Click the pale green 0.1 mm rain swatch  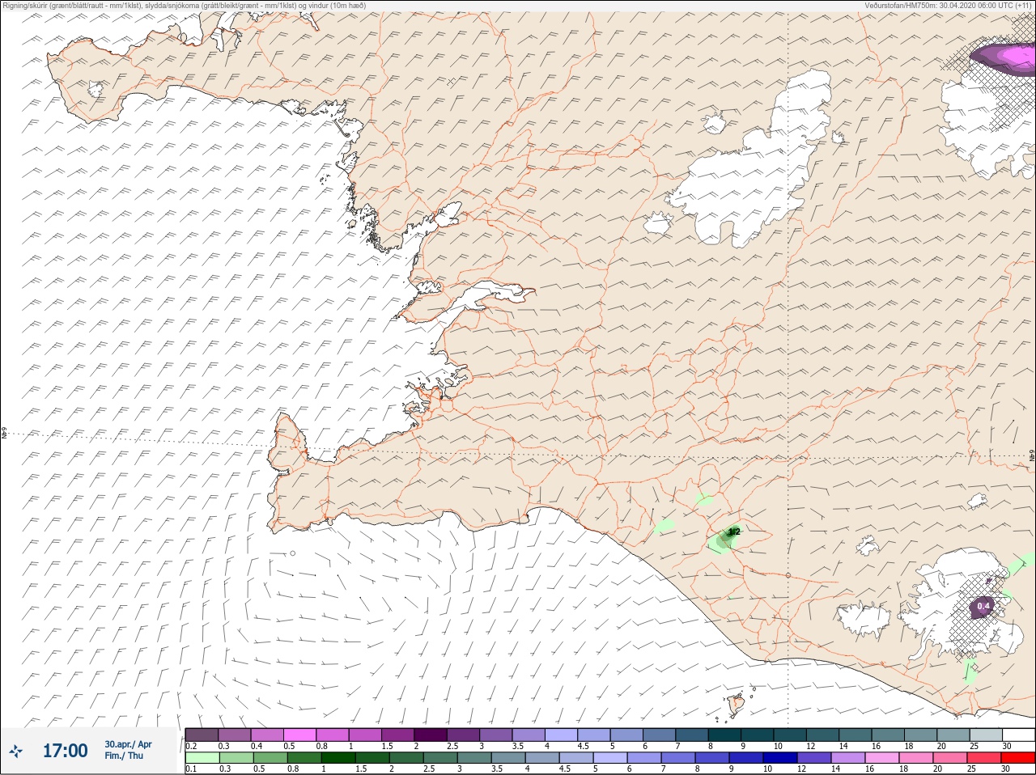(202, 758)
